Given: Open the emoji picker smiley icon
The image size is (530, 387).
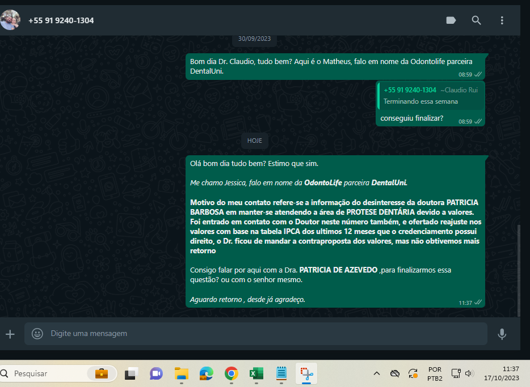Looking at the screenshot, I should [37, 334].
